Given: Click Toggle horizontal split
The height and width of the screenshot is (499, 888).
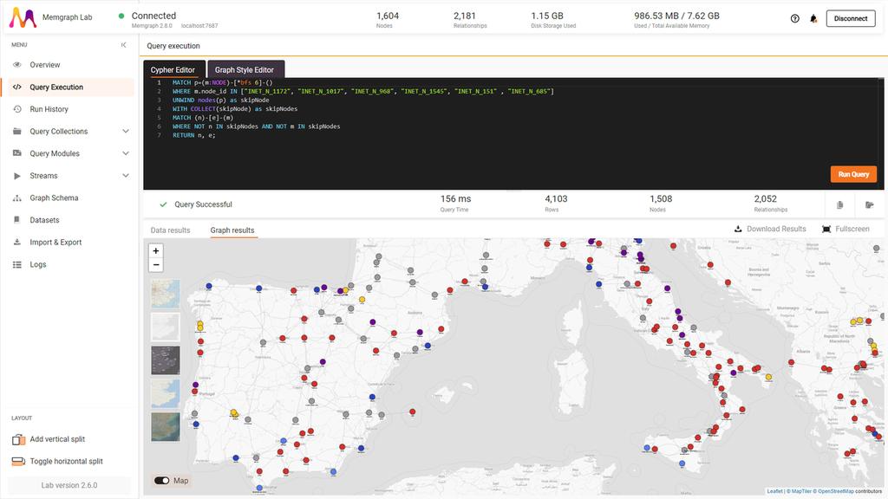Looking at the screenshot, I should (x=66, y=461).
